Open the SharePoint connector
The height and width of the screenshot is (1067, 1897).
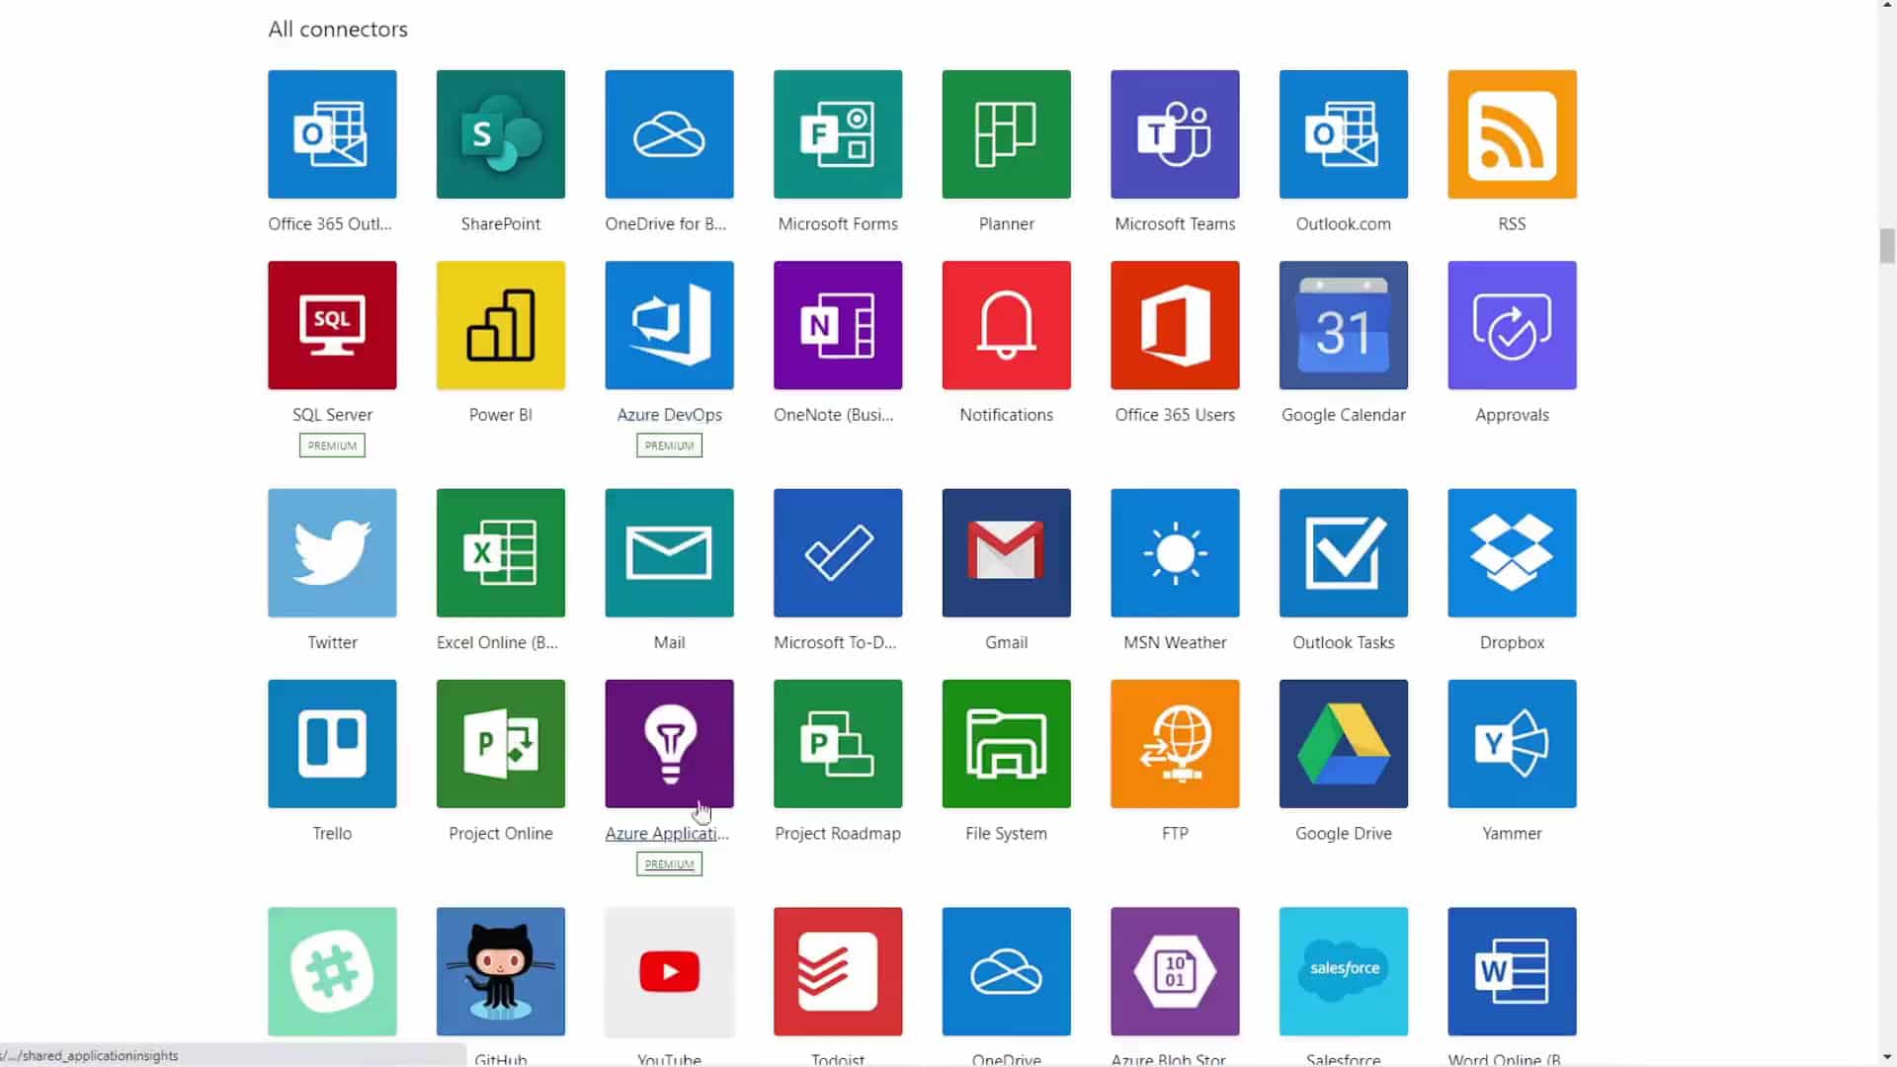pyautogui.click(x=500, y=134)
